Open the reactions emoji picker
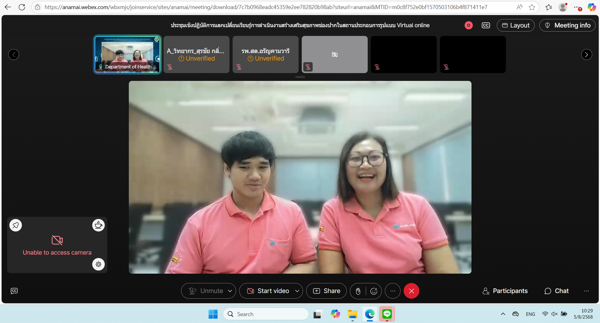The height and width of the screenshot is (323, 600). [374, 291]
